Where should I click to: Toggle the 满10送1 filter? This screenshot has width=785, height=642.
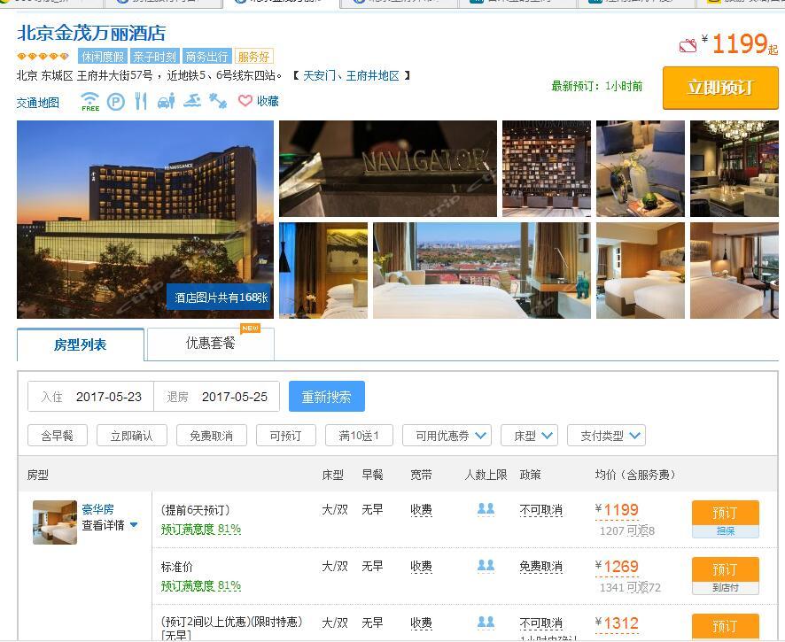click(359, 436)
